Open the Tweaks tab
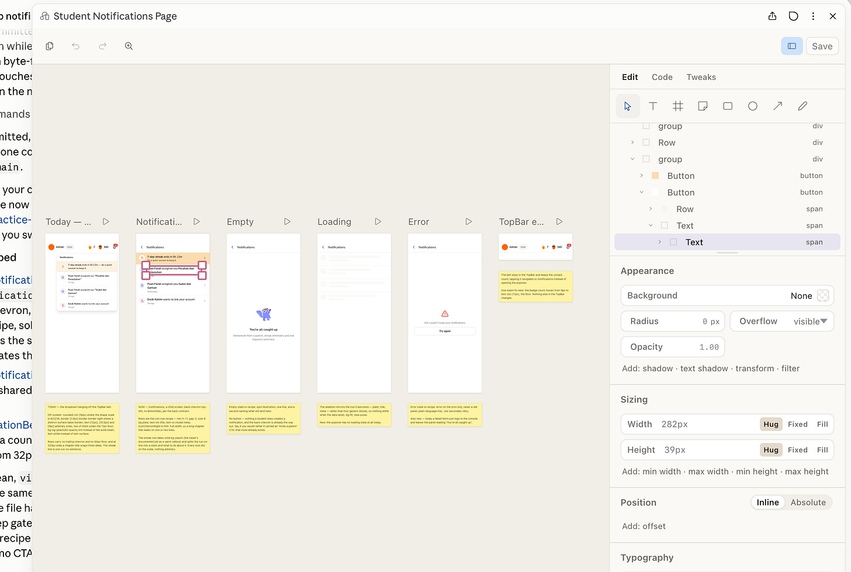The image size is (851, 572). (701, 77)
